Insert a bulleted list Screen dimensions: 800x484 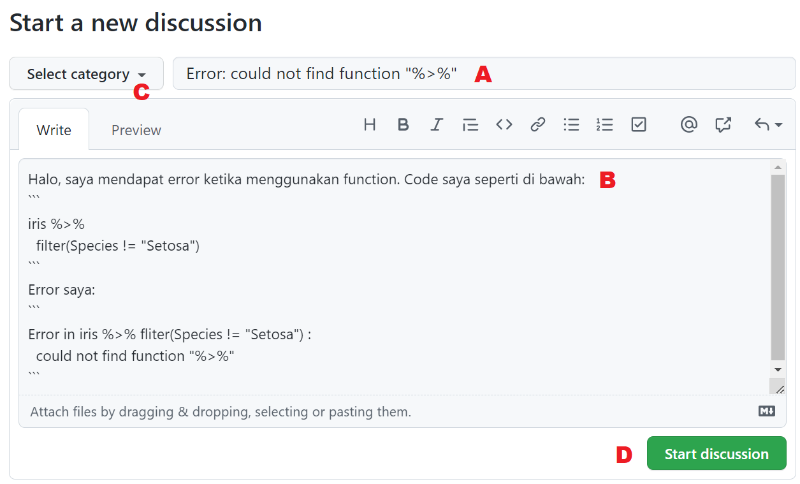tap(571, 124)
